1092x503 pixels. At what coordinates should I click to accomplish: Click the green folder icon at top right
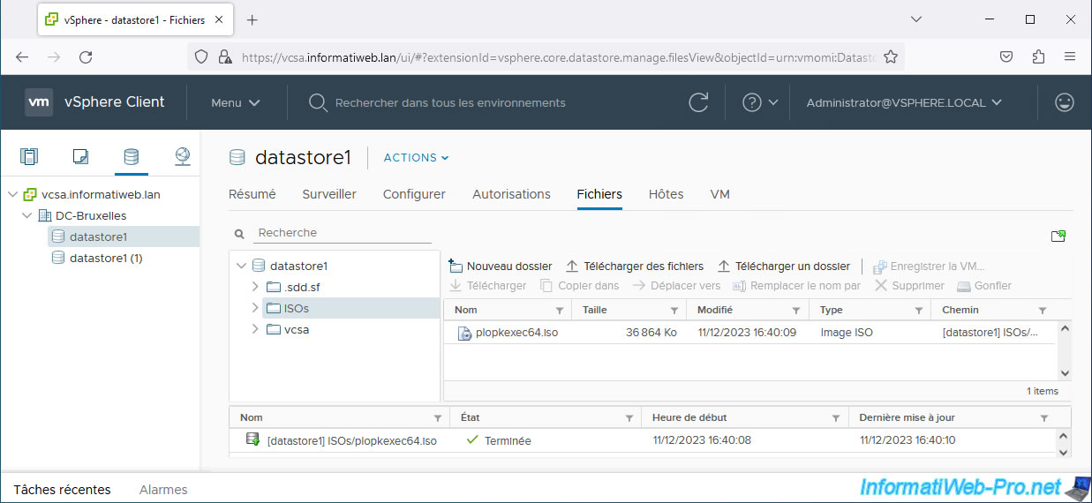click(1058, 236)
